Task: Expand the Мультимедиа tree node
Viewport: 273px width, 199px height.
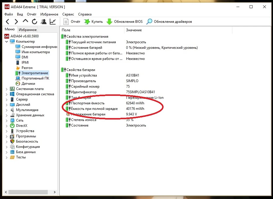Action: (7, 110)
